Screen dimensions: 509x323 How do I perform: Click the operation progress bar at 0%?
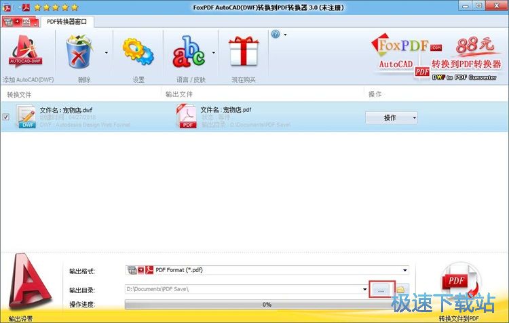267,305
